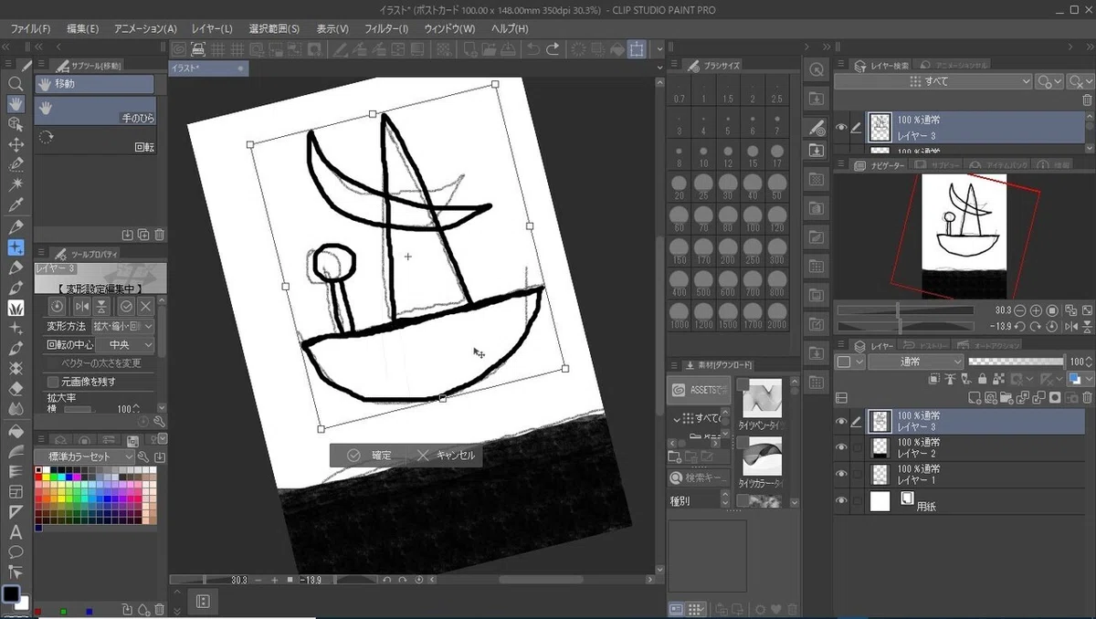Open the レイヤー(L) menu

(211, 29)
